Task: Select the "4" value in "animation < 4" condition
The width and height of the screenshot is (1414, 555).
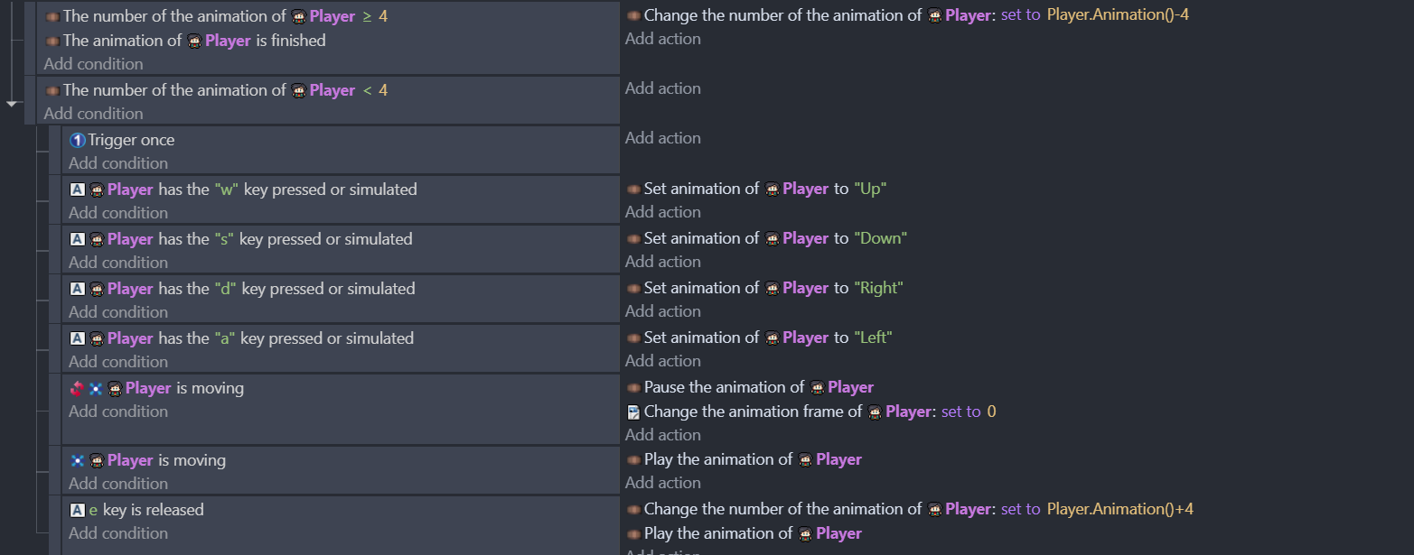Action: point(383,89)
